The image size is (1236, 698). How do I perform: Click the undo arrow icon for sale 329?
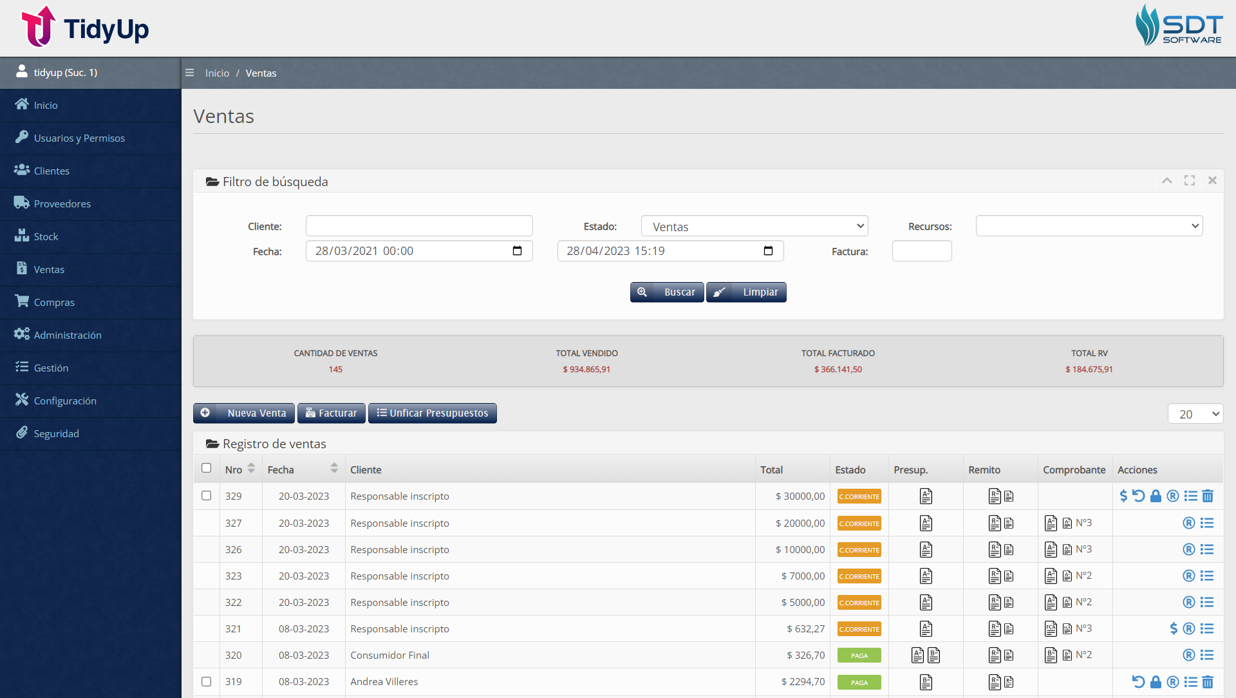1139,496
